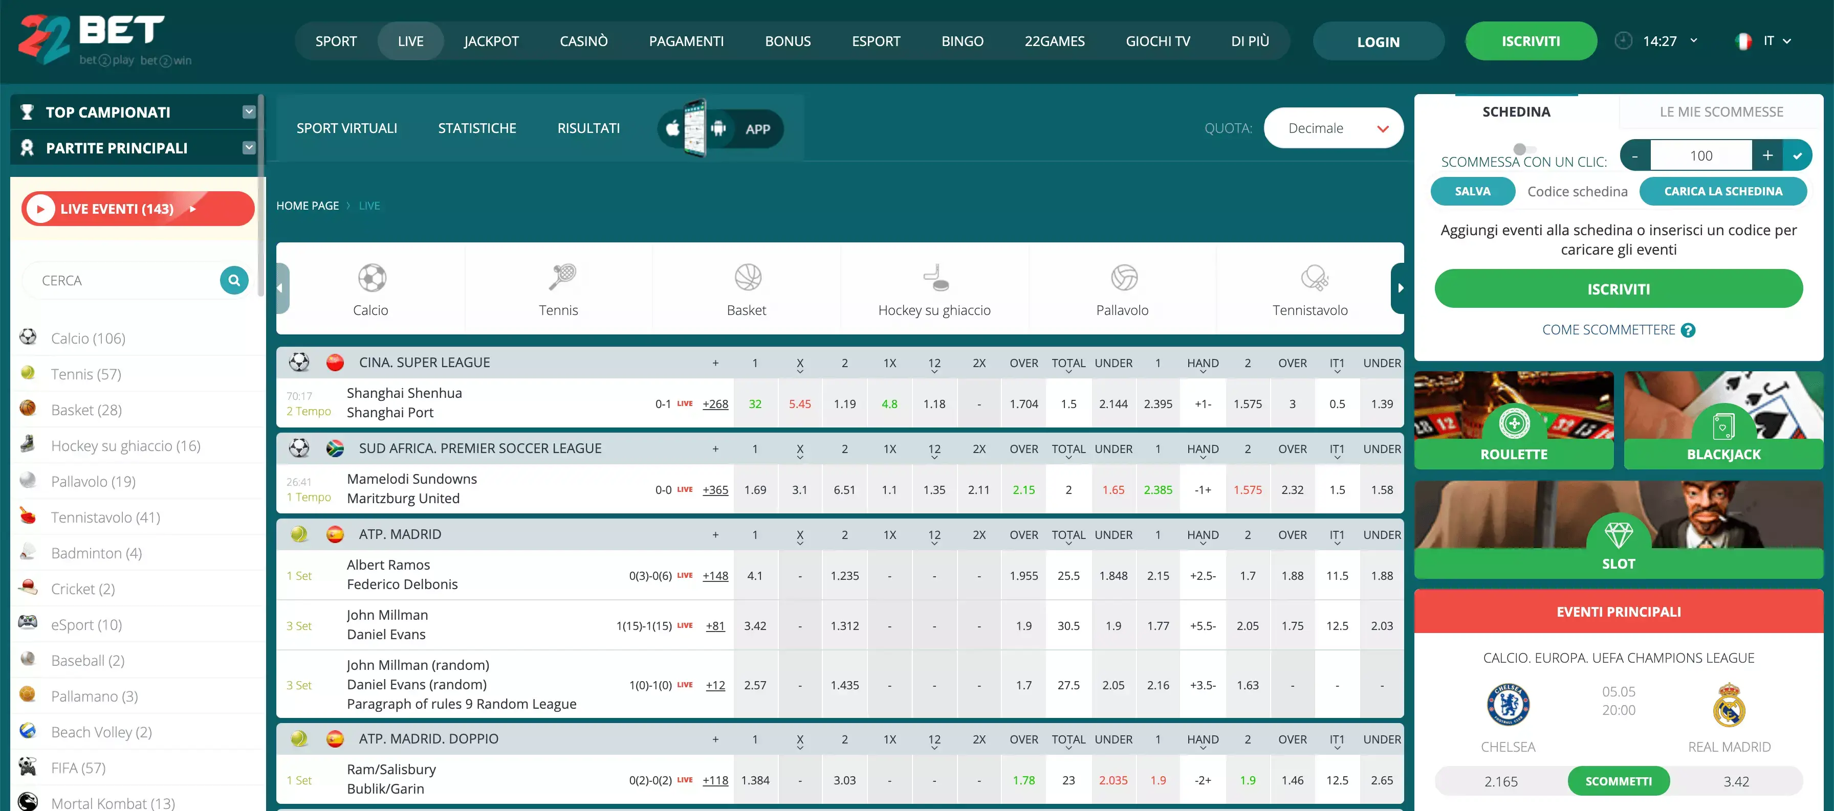Open +268 markets for Shanghai Shenhua match

click(715, 404)
